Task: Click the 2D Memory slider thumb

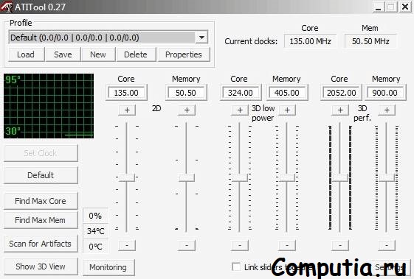Action: 187,177
